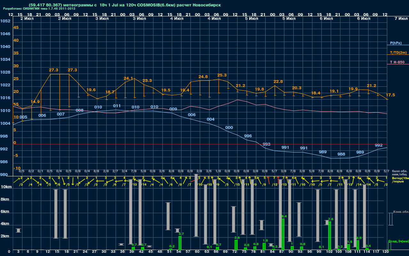Click the 'Конв.обл.' legend label
The width and height of the screenshot is (409, 256).
401,212
